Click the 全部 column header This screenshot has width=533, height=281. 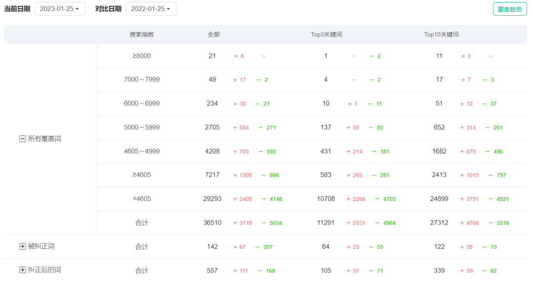[214, 35]
